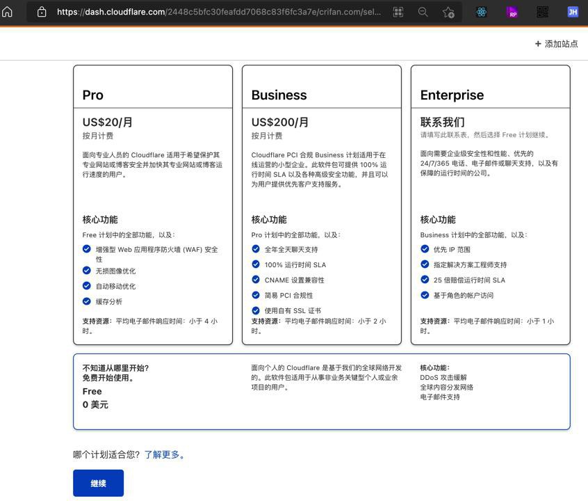The width and height of the screenshot is (588, 501).
Task: Click the 自动移动优化 feature text
Action: [115, 286]
